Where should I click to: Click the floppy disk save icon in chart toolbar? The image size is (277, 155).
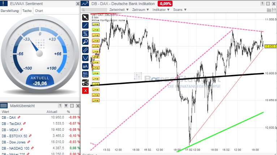(274, 10)
